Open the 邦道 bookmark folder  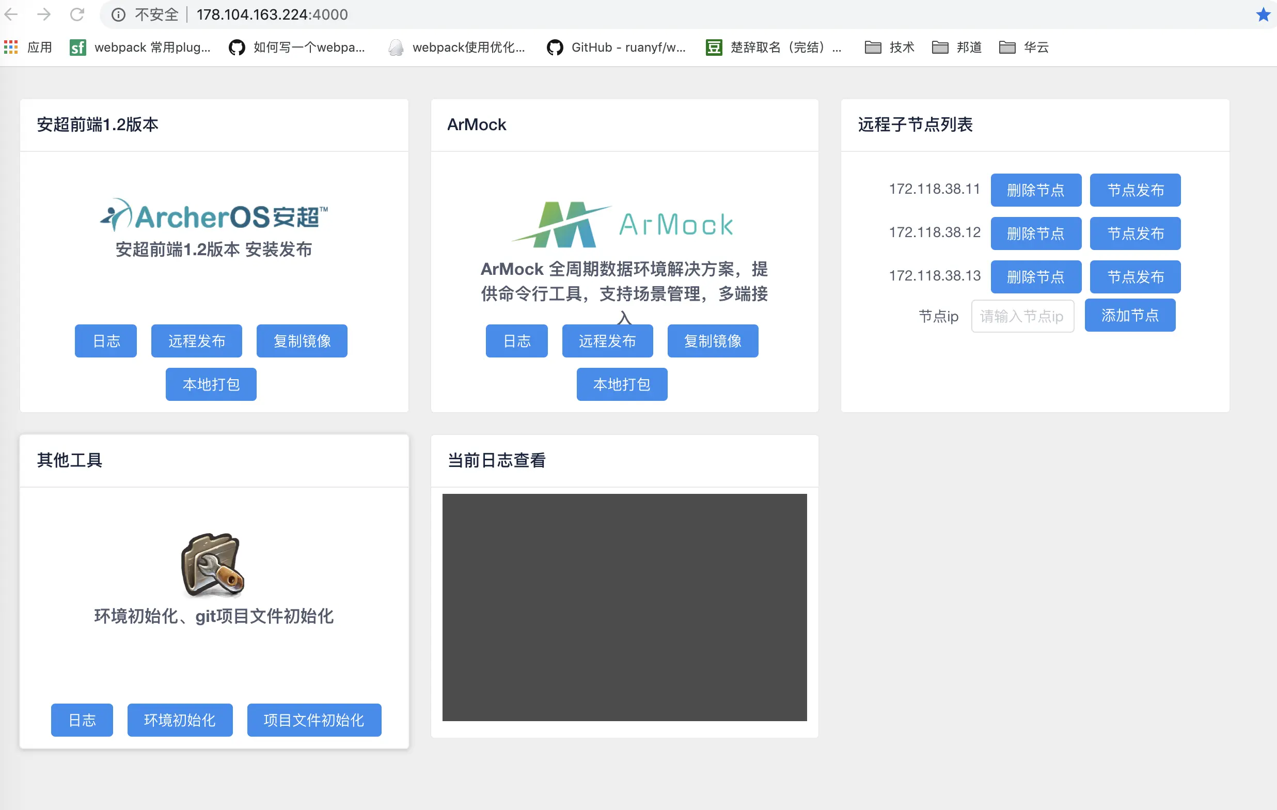click(x=957, y=47)
